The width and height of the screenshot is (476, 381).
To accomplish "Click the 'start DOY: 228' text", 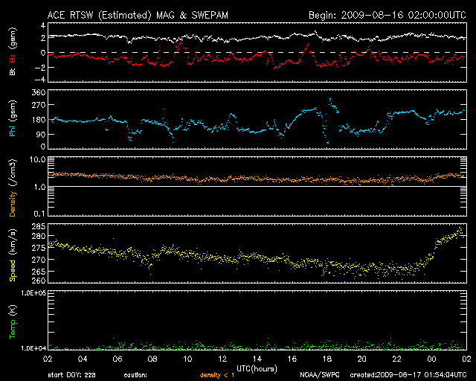I will [x=71, y=375].
